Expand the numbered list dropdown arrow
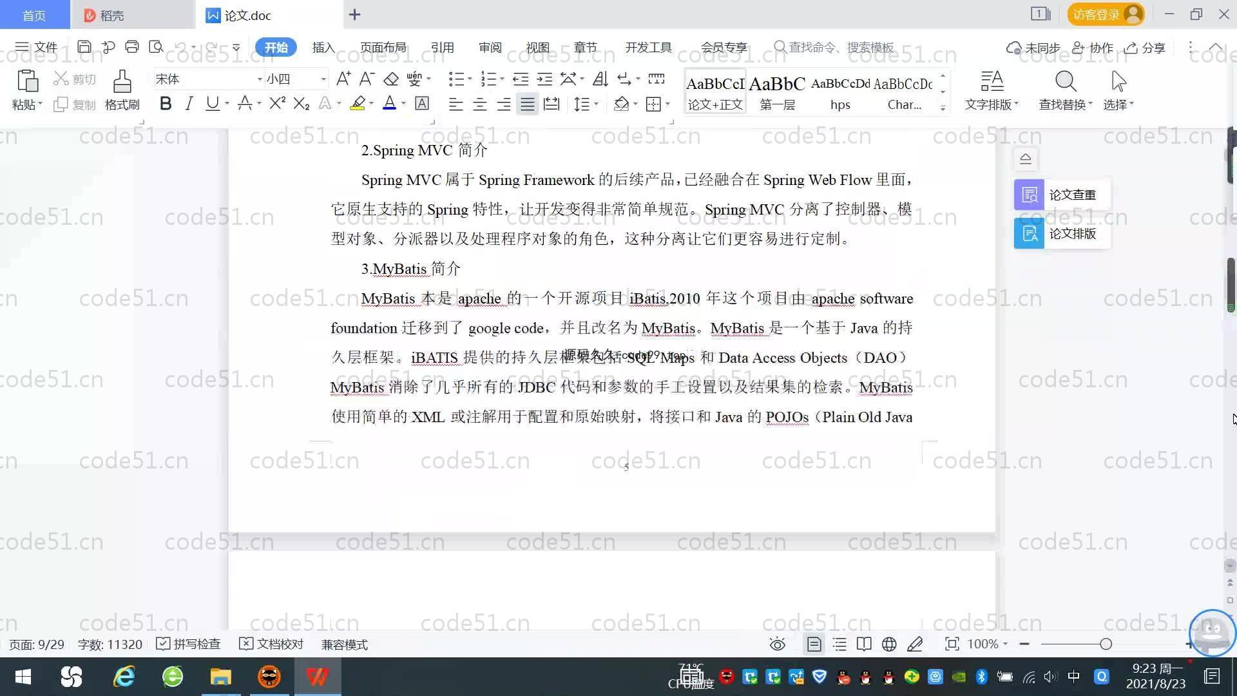The width and height of the screenshot is (1237, 696). [502, 79]
